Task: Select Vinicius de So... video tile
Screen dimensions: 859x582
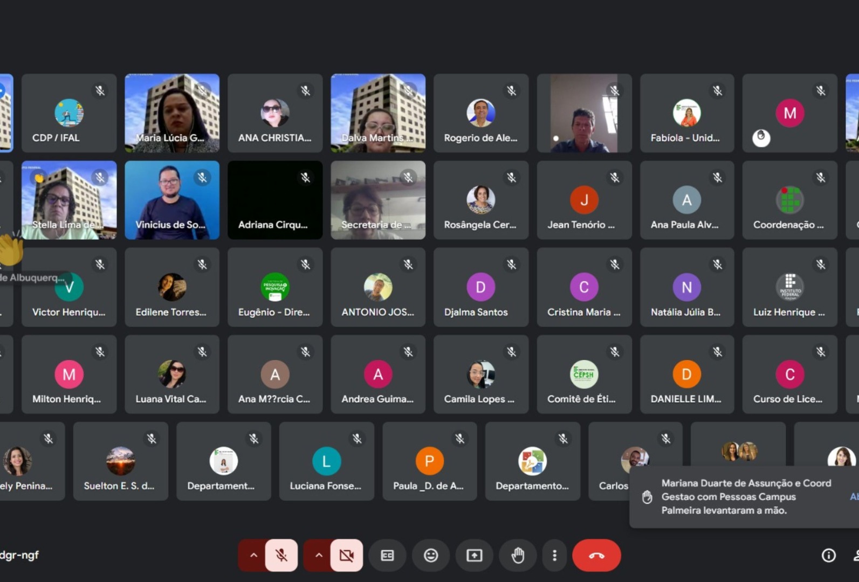Action: (172, 200)
